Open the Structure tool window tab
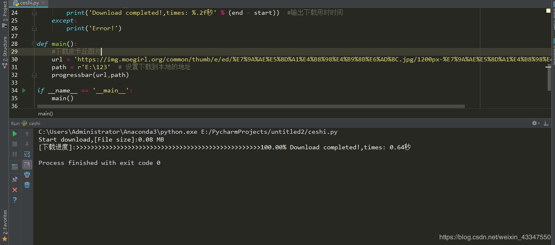The width and height of the screenshot is (555, 245). pyautogui.click(x=5, y=52)
